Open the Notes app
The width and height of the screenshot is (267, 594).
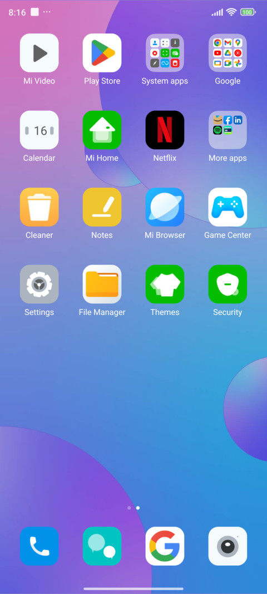[102, 207]
